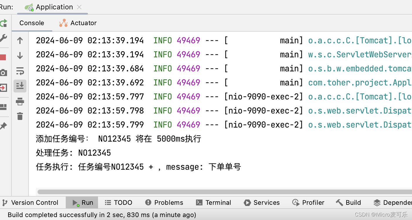This screenshot has width=412, height=220.
Task: Click the com.toher.project.Appl logger link
Action: (x=360, y=83)
